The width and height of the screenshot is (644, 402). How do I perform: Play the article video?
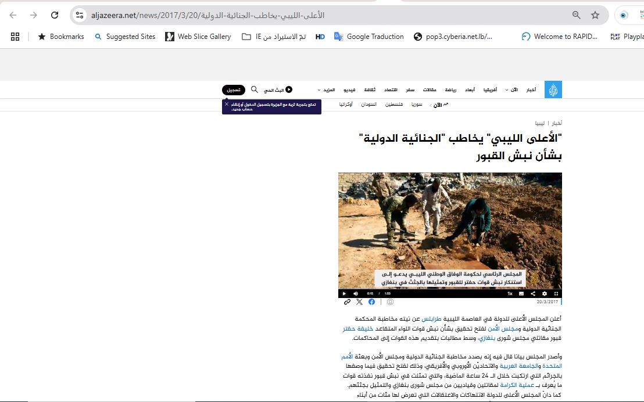pos(344,293)
